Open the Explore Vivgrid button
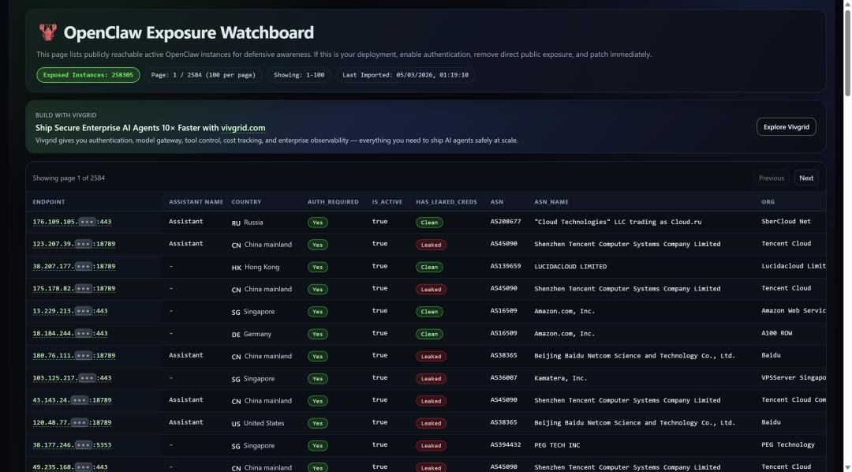 (x=786, y=127)
